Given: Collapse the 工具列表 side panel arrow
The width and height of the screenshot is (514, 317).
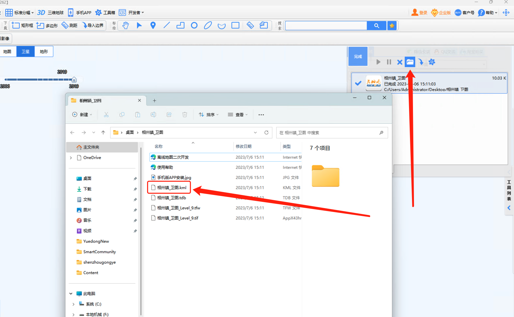Looking at the screenshot, I should 509,208.
